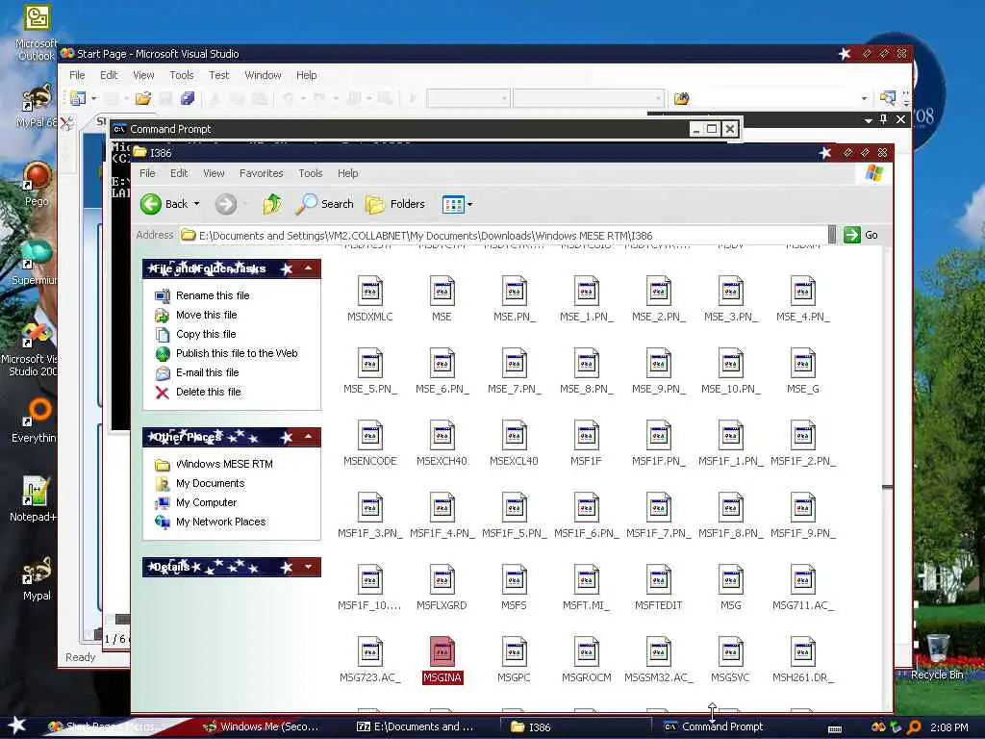The height and width of the screenshot is (739, 985).
Task: Go to Windows MESE RTM folder link
Action: (x=224, y=465)
